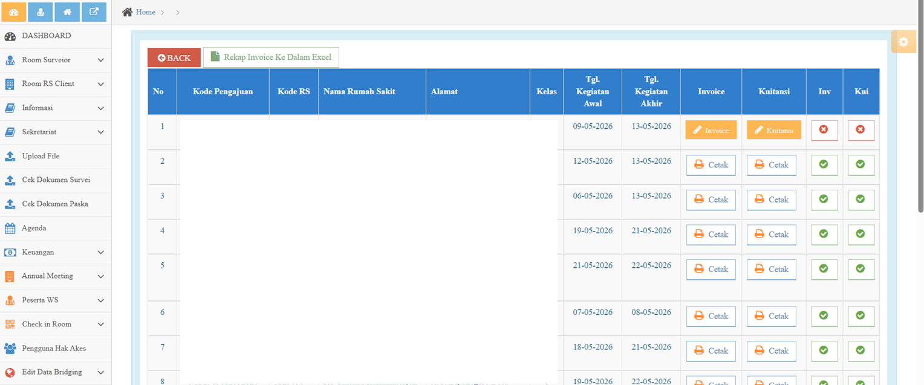Screen dimensions: 924x385
Task: Click Invoice Cetak button in row 5
Action: (x=711, y=270)
